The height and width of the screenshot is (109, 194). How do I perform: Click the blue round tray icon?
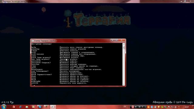(x=152, y=107)
